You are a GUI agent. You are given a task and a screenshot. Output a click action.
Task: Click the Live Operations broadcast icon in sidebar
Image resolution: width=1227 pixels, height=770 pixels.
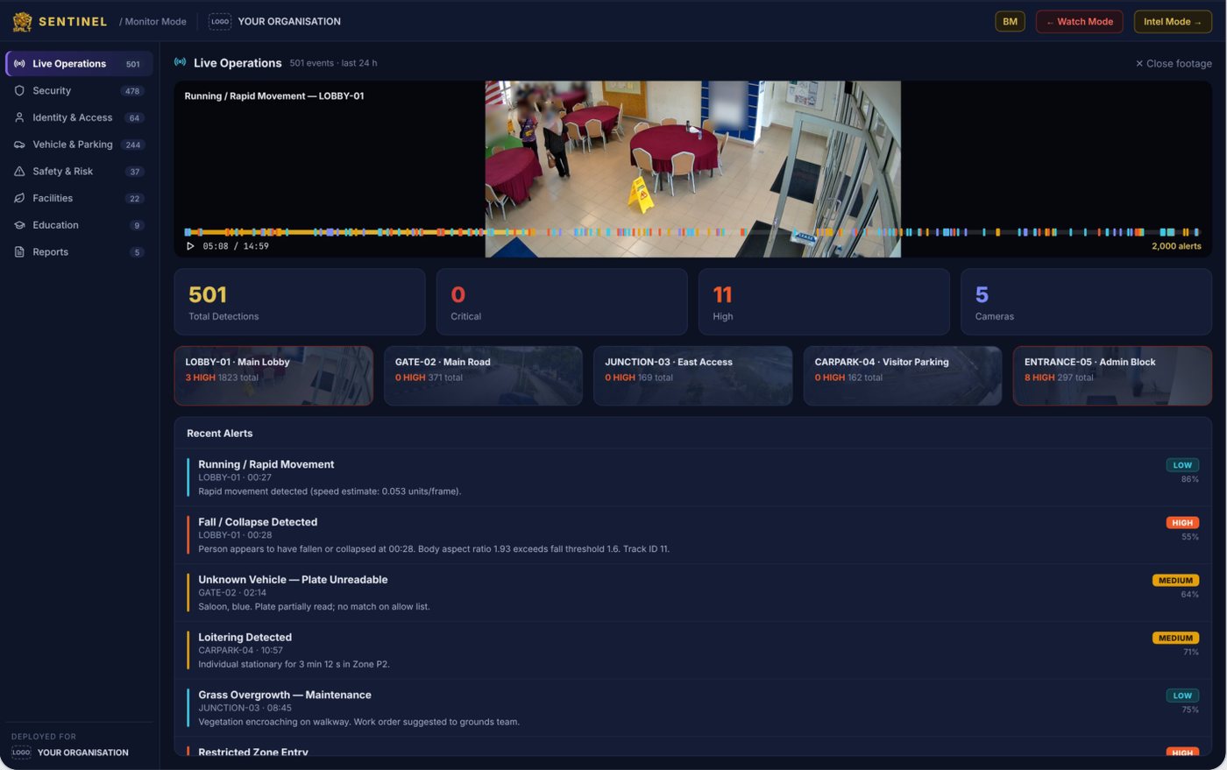coord(19,64)
